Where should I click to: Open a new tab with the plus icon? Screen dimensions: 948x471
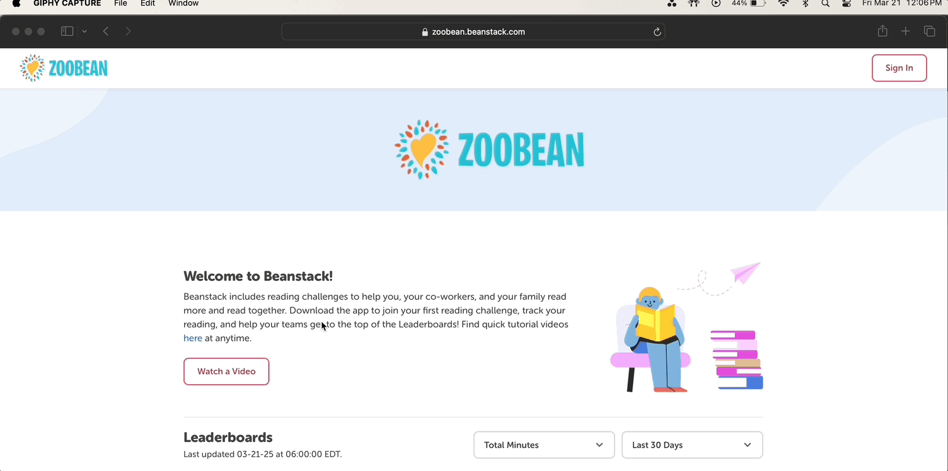pos(905,31)
